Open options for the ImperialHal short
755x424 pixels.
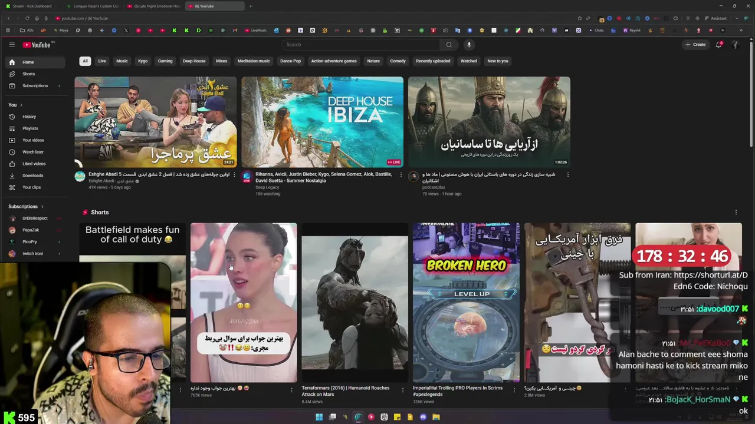click(x=514, y=390)
